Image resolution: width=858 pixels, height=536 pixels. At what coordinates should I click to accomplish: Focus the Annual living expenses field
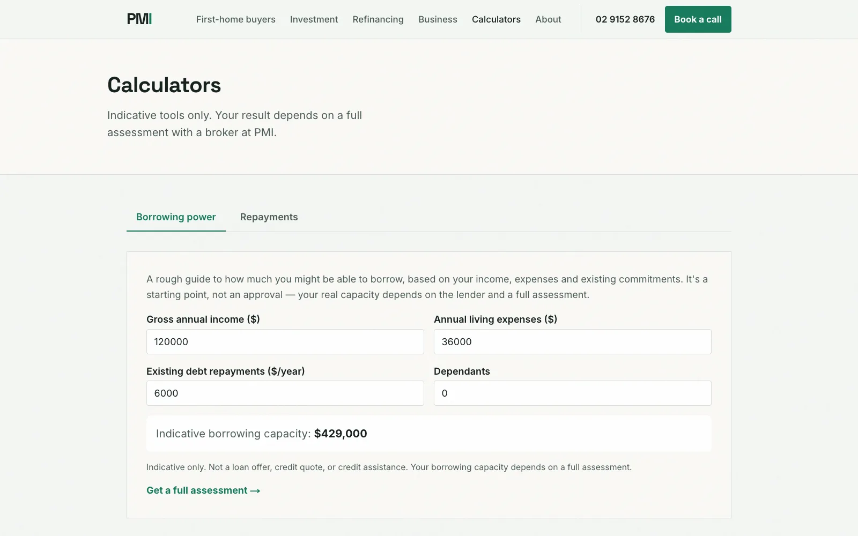click(573, 341)
